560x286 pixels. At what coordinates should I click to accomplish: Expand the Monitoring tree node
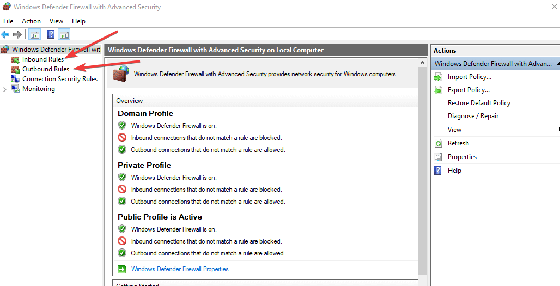[x=5, y=89]
